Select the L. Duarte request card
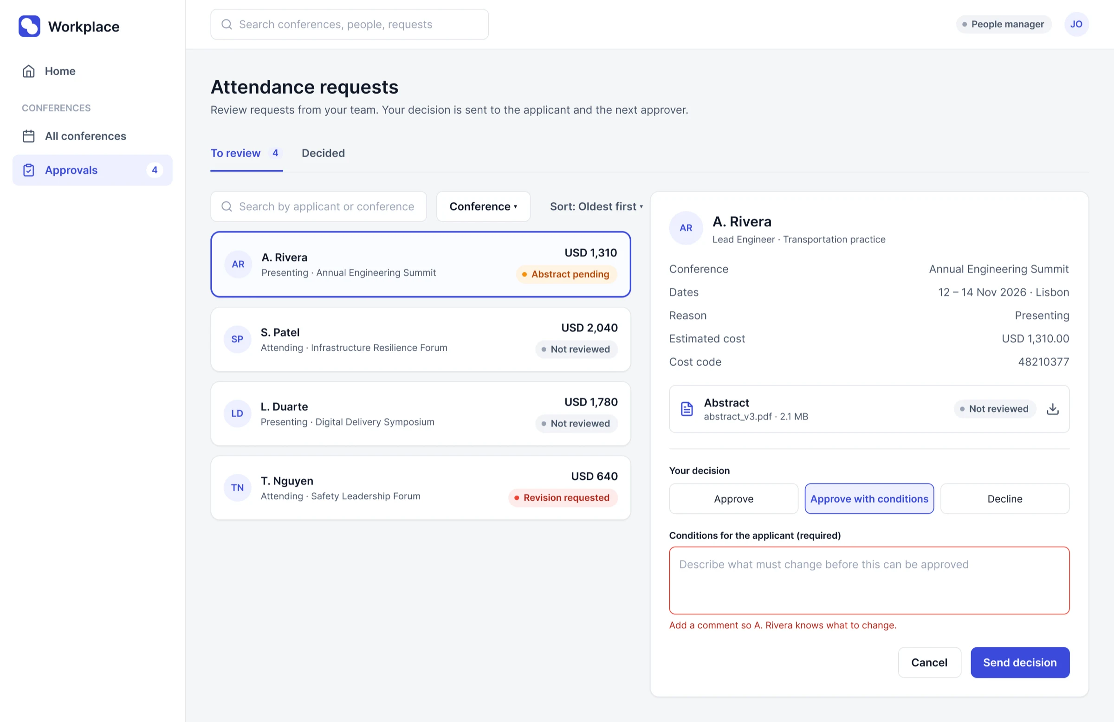1114x722 pixels. click(x=421, y=413)
